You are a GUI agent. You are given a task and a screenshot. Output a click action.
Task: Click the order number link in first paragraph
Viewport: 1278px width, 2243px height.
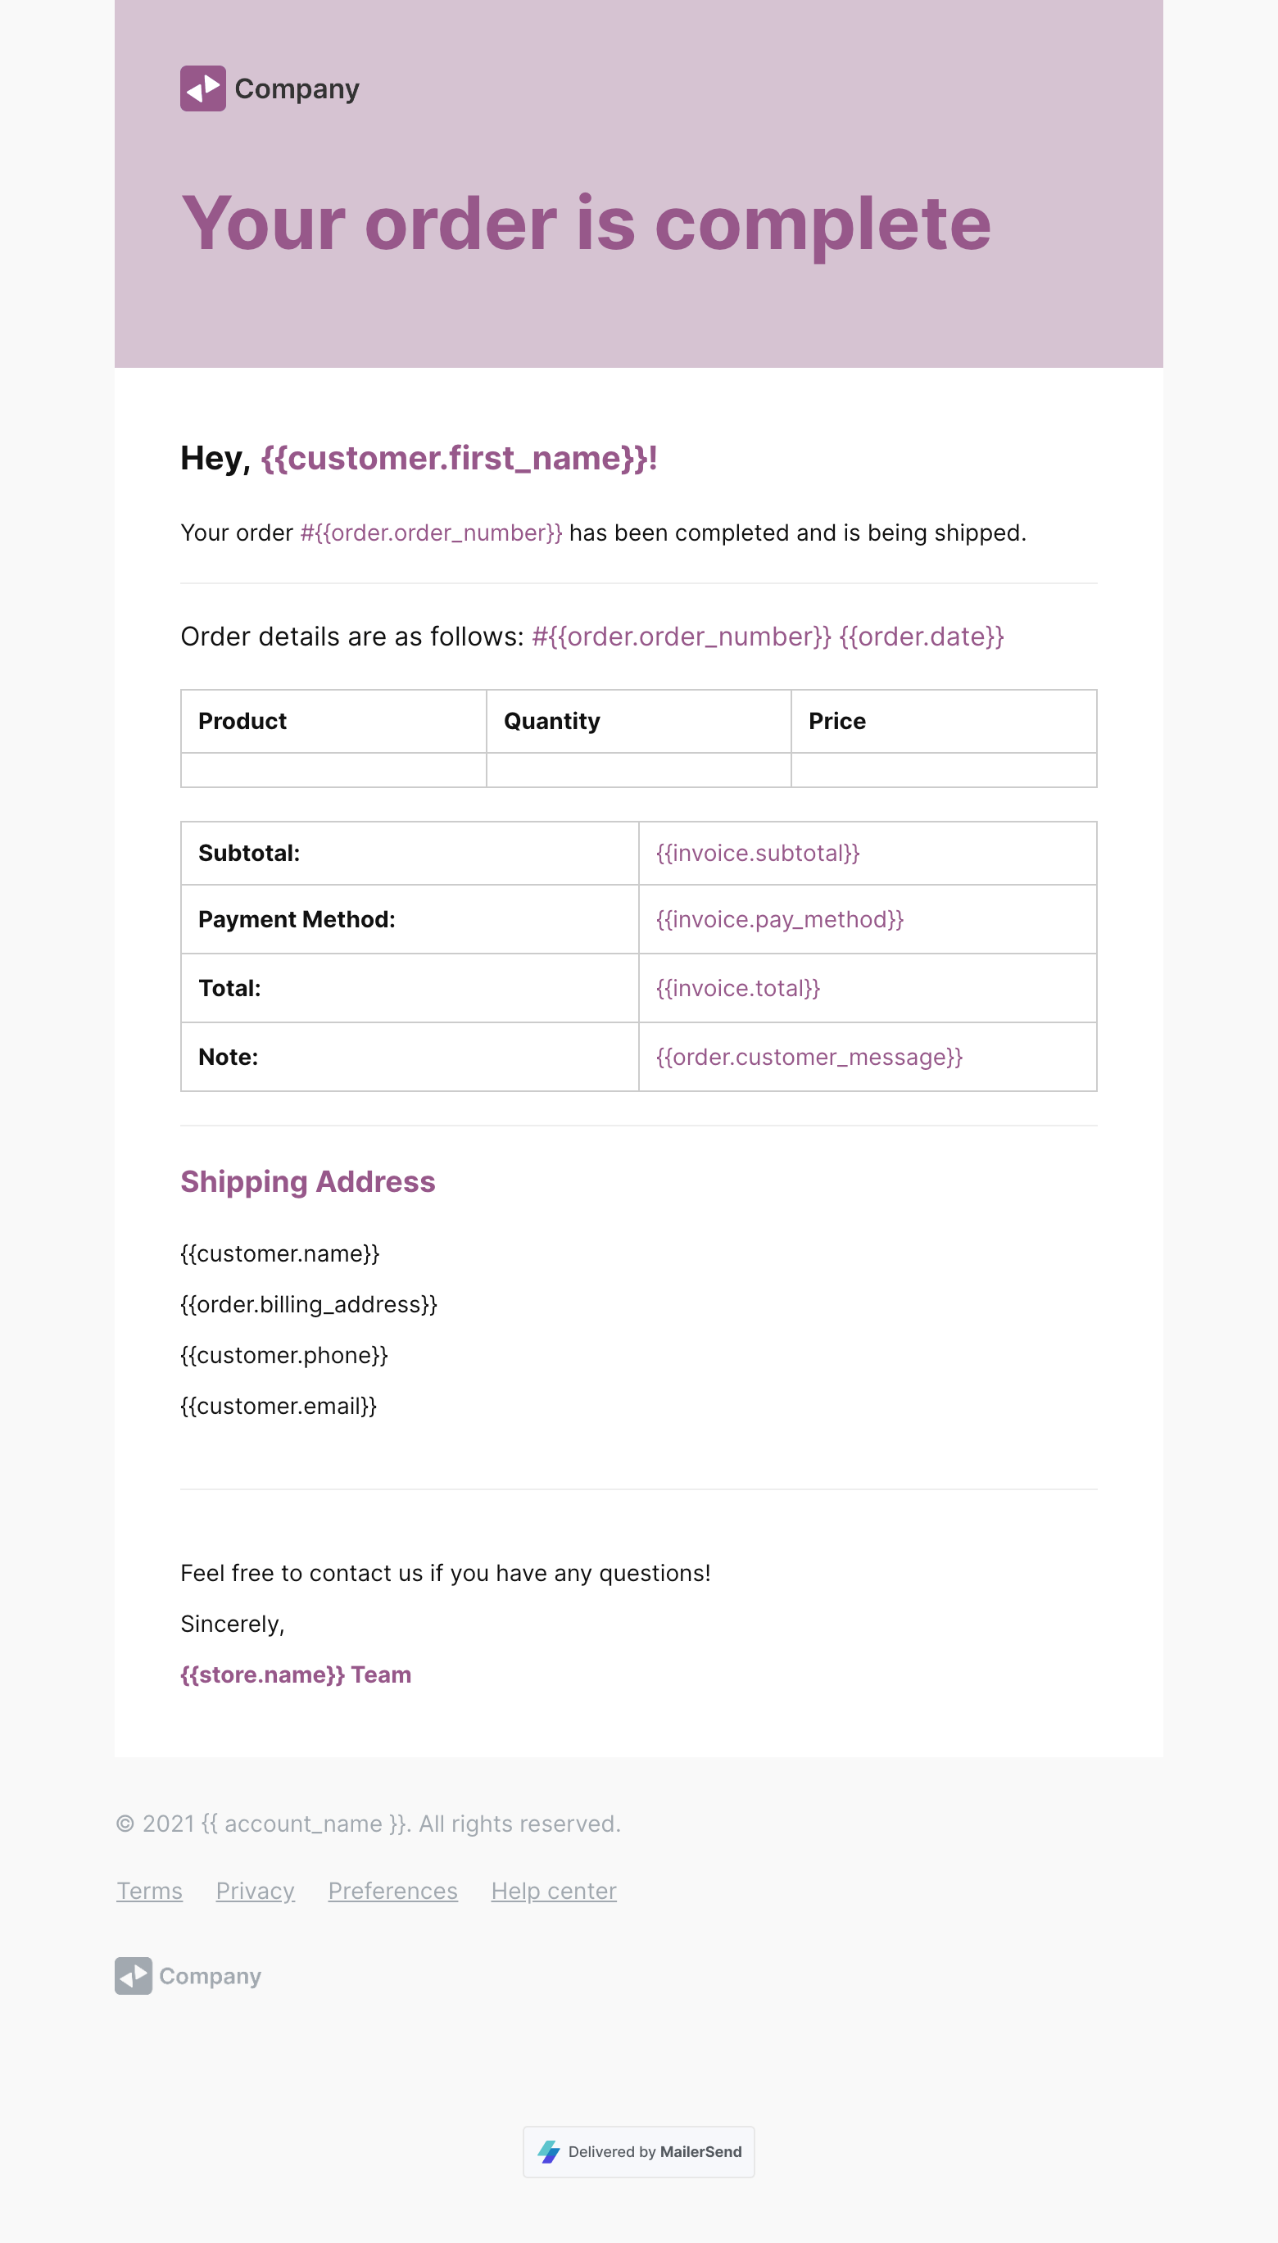click(x=430, y=532)
